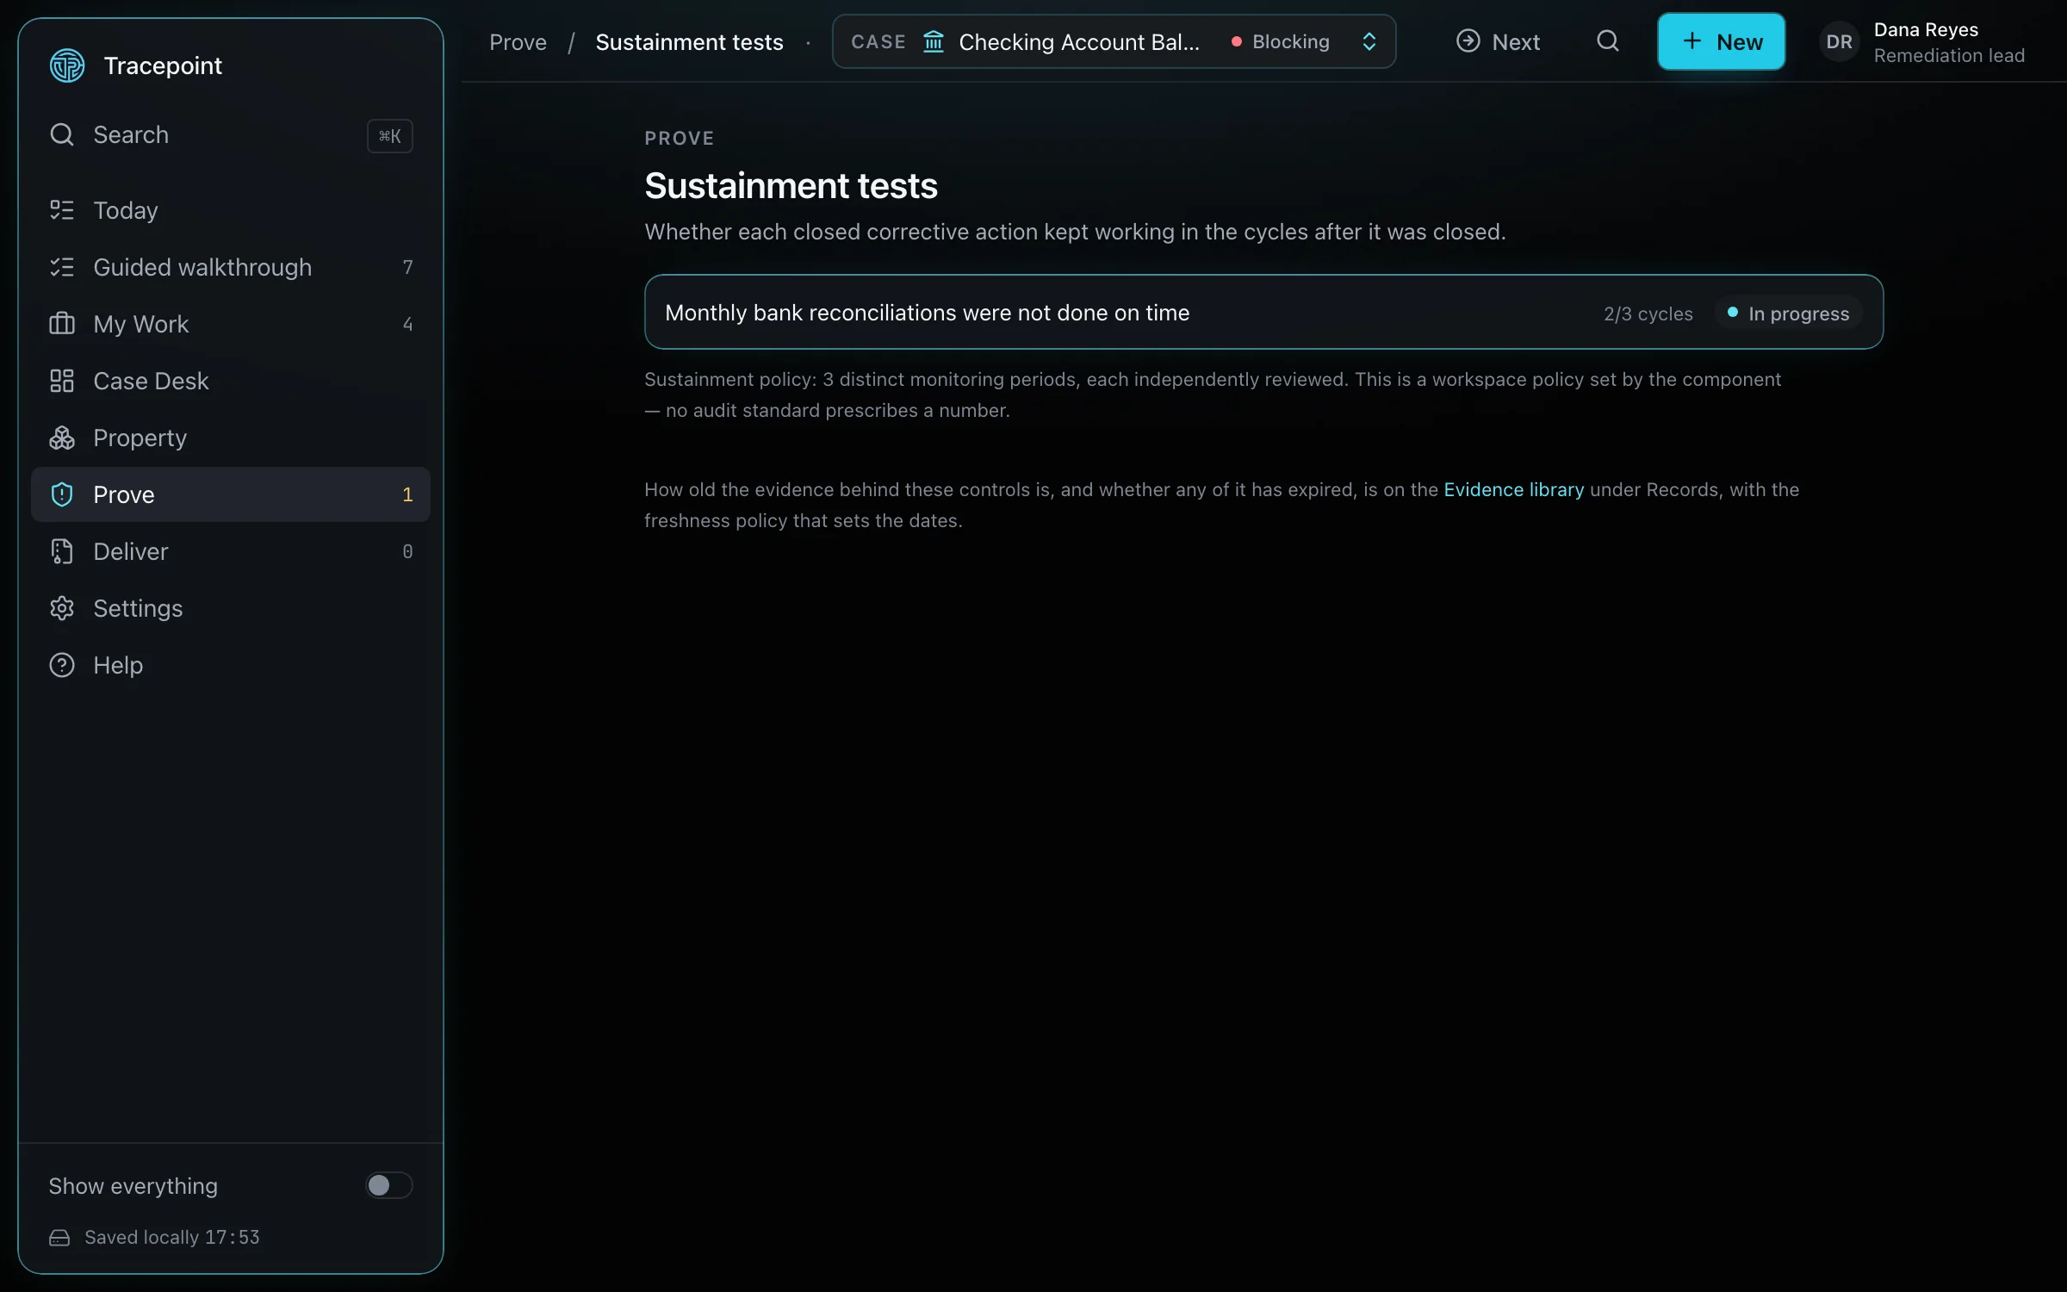Click the DR user avatar

pos(1839,42)
